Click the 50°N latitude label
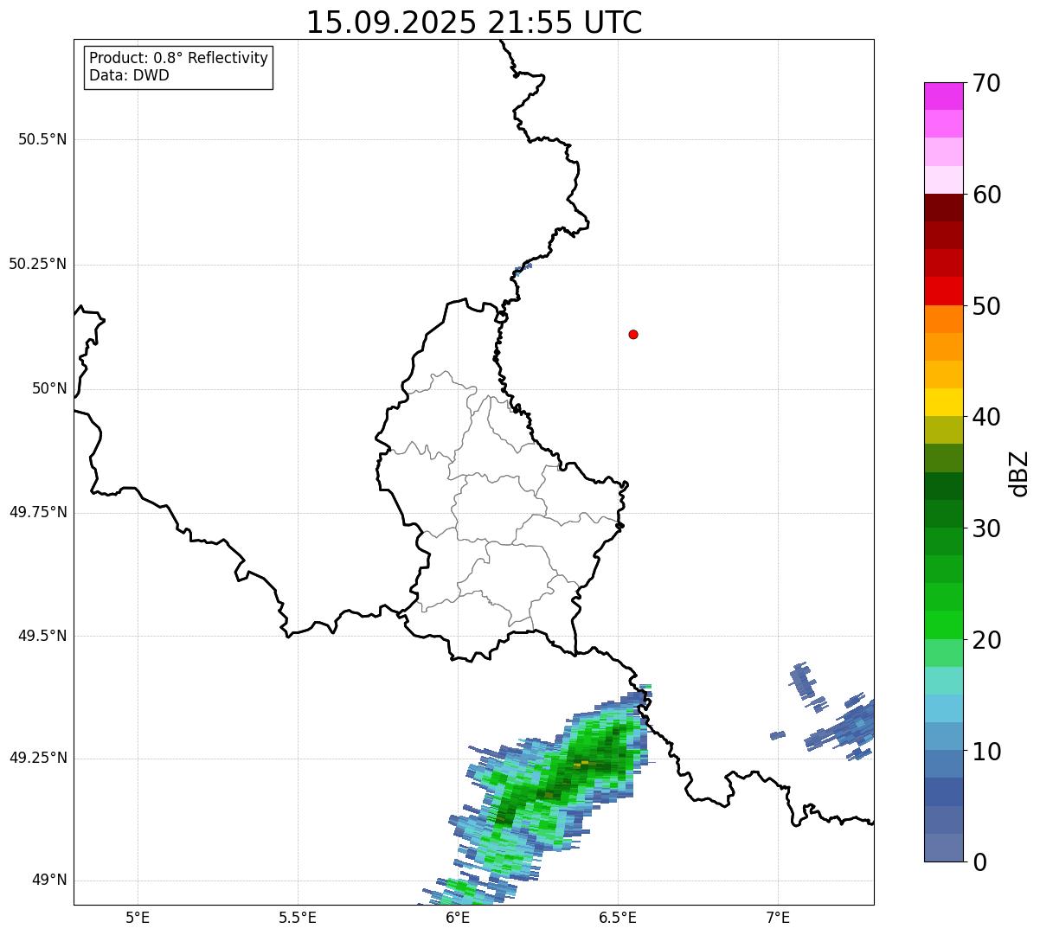This screenshot has height=935, width=1040. click(x=49, y=388)
